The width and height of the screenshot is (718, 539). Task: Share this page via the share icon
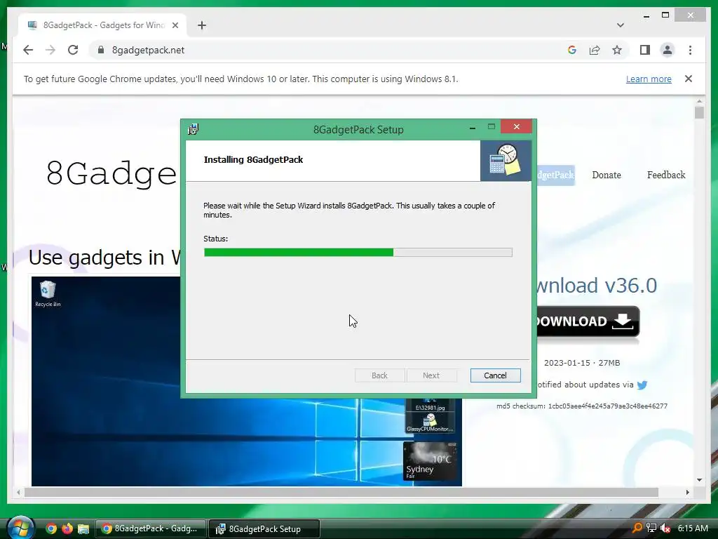(595, 50)
